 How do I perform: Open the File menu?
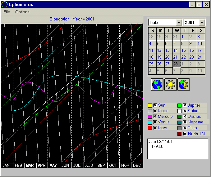pyautogui.click(x=7, y=12)
